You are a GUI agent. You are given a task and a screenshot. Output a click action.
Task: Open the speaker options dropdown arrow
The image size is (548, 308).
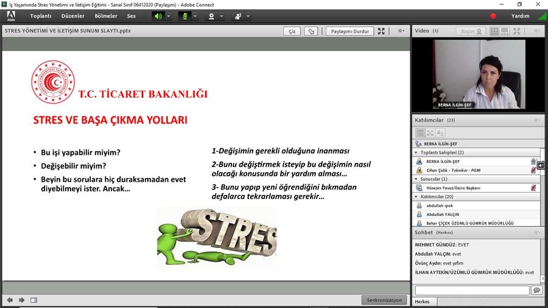169,16
